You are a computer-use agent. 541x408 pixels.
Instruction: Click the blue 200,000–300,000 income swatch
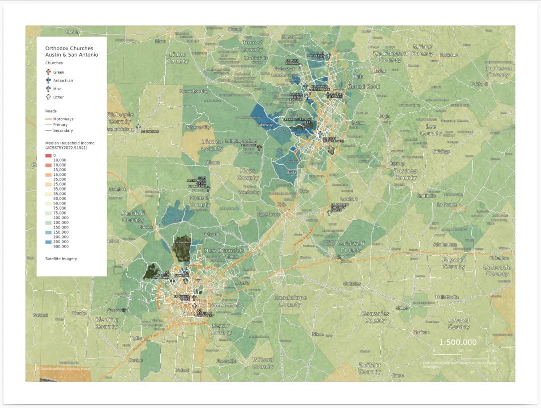coord(48,242)
